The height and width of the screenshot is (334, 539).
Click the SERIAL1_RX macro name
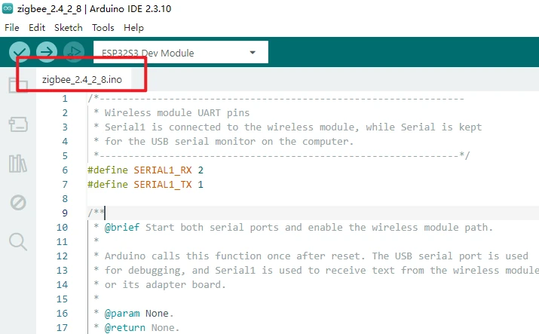click(x=163, y=170)
